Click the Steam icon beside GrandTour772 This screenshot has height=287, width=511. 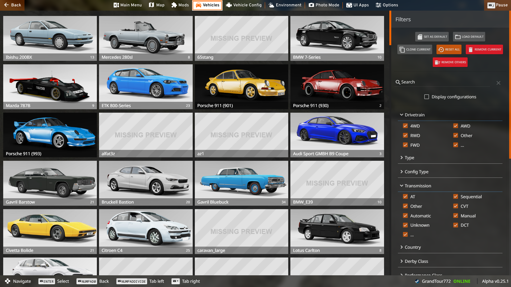point(417,281)
